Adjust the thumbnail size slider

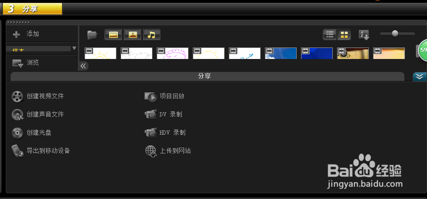pos(395,34)
